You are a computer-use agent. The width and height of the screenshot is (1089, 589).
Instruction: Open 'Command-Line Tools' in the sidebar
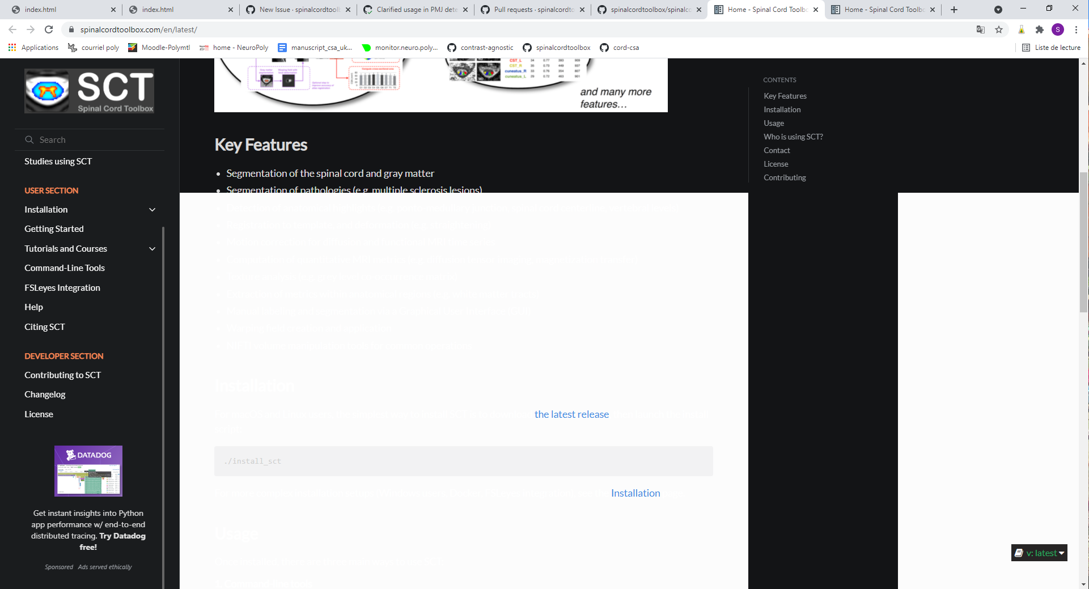[65, 268]
